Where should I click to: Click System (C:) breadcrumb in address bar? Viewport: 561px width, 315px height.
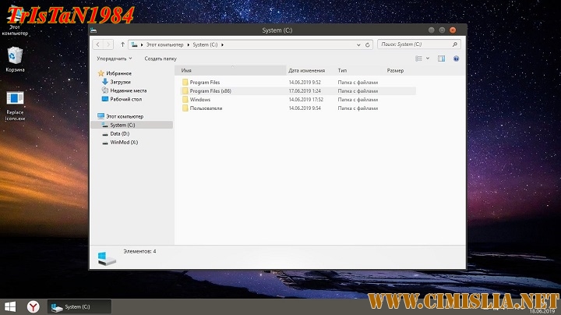click(205, 44)
